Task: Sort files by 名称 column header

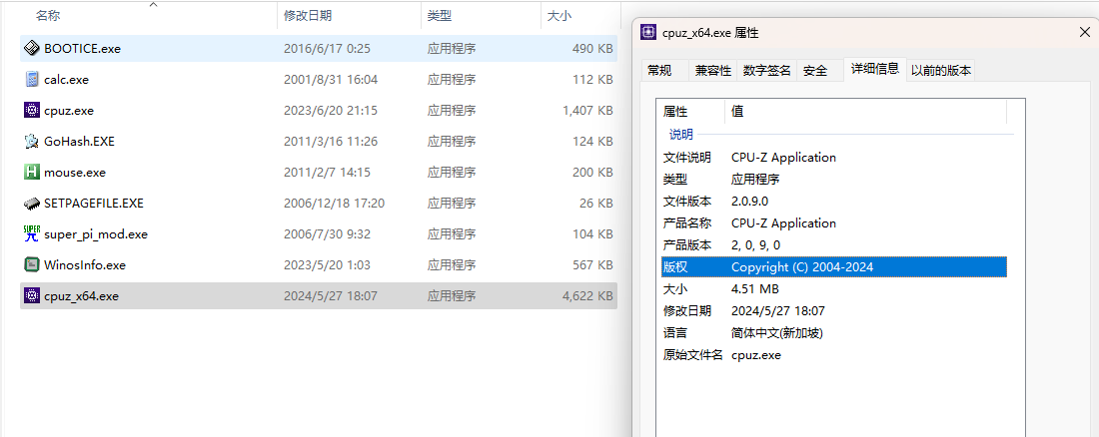Action: (48, 16)
